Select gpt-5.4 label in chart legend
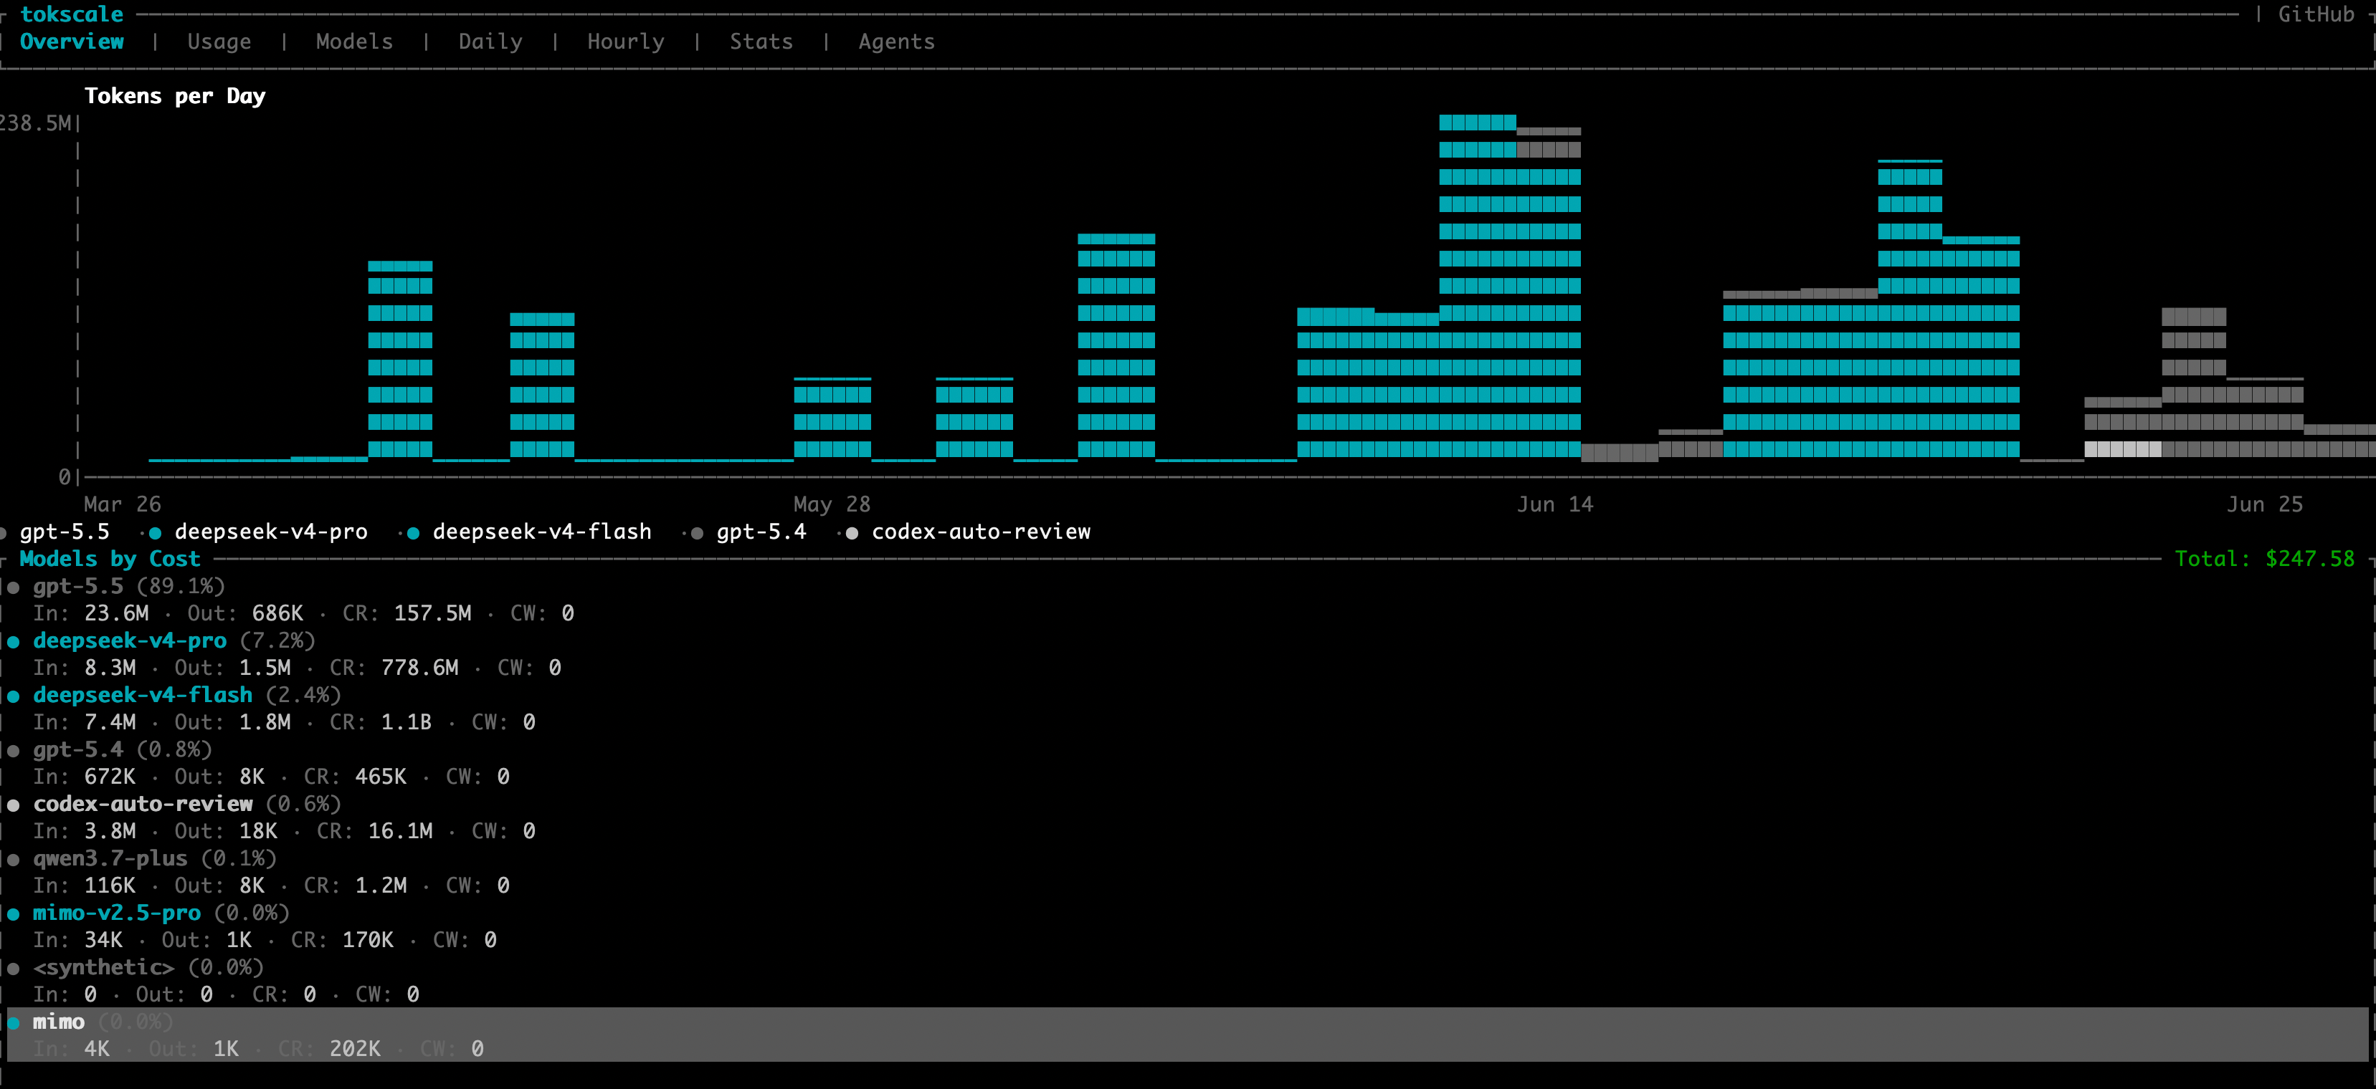Image resolution: width=2376 pixels, height=1089 pixels. point(761,532)
